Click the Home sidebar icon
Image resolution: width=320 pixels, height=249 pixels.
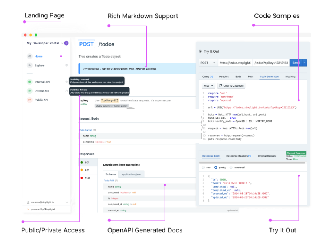pyautogui.click(x=30, y=56)
